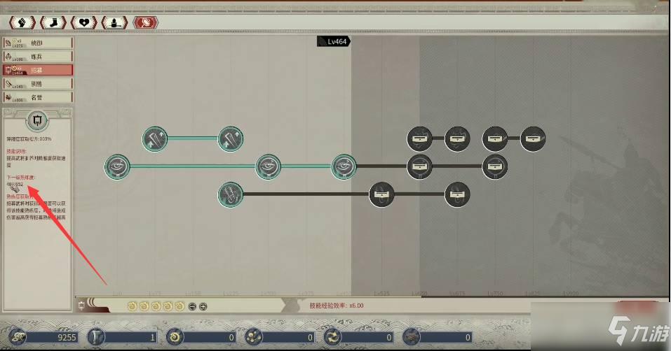
Task: Click the pillar resource icon with value 1
Action: coord(95,337)
